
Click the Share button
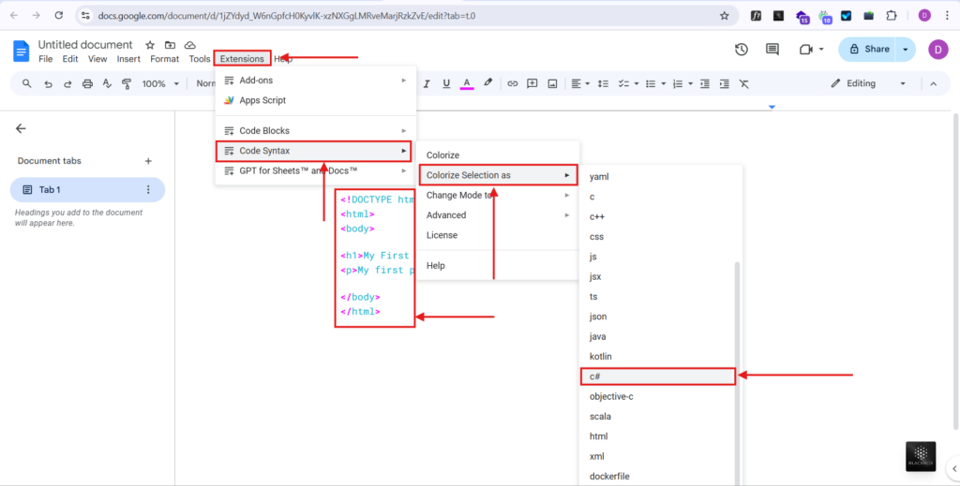pyautogui.click(x=868, y=50)
